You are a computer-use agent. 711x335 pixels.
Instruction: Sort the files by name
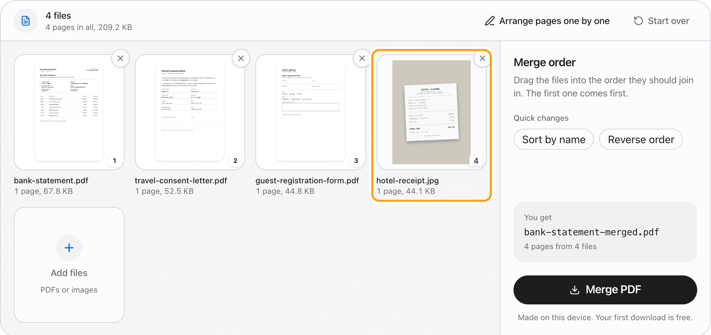pyautogui.click(x=554, y=140)
